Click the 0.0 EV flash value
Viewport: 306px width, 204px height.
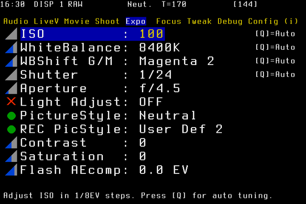(x=164, y=170)
